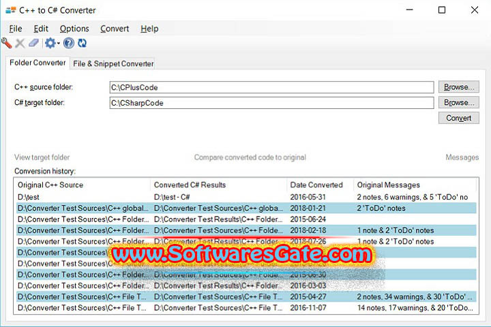491x327 pixels.
Task: Open the Options menu
Action: point(74,29)
